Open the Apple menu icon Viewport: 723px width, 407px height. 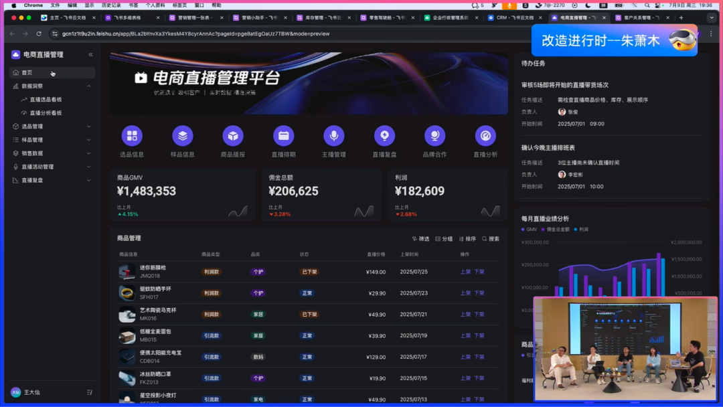point(14,5)
